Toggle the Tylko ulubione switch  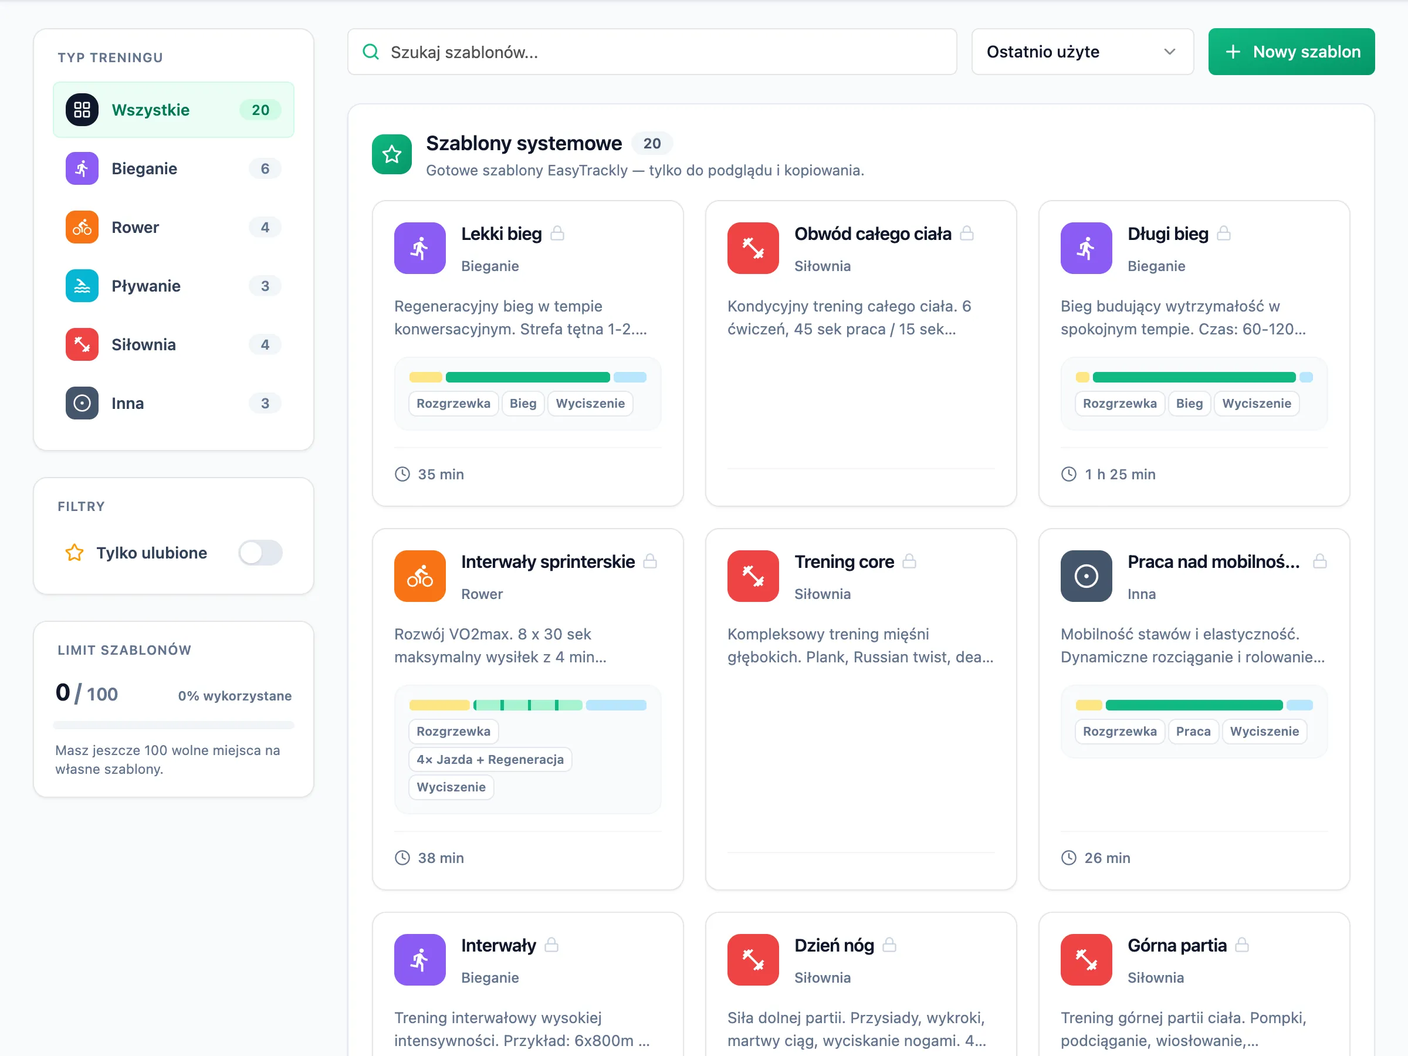(x=260, y=553)
